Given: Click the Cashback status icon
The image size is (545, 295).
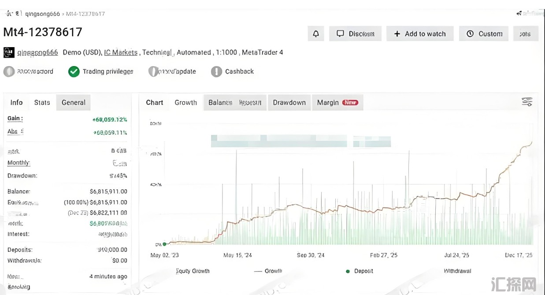Looking at the screenshot, I should click(x=216, y=71).
